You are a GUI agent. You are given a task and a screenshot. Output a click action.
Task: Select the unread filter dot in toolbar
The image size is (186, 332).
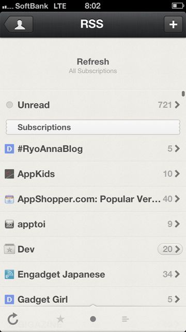tap(93, 319)
